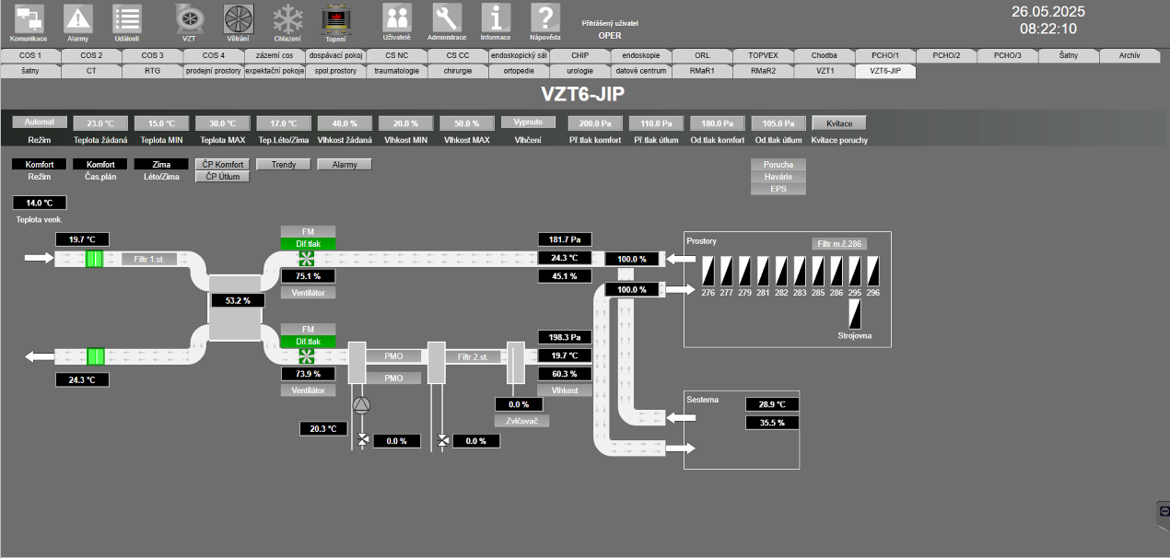Toggle the Zima season mode
The height and width of the screenshot is (559, 1170).
[160, 164]
